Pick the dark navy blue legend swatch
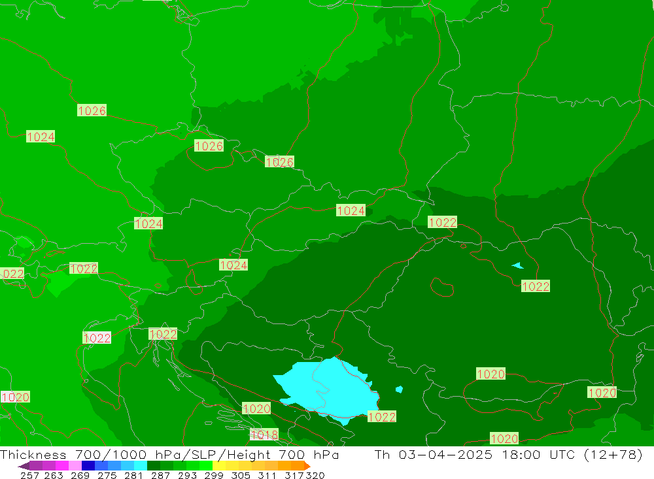The image size is (654, 479). tap(88, 466)
